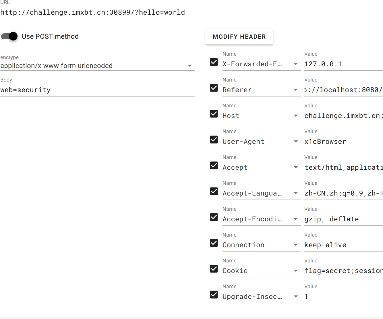Uncheck the X-Forwarded-For header checkbox
The height and width of the screenshot is (319, 383).
tap(214, 62)
